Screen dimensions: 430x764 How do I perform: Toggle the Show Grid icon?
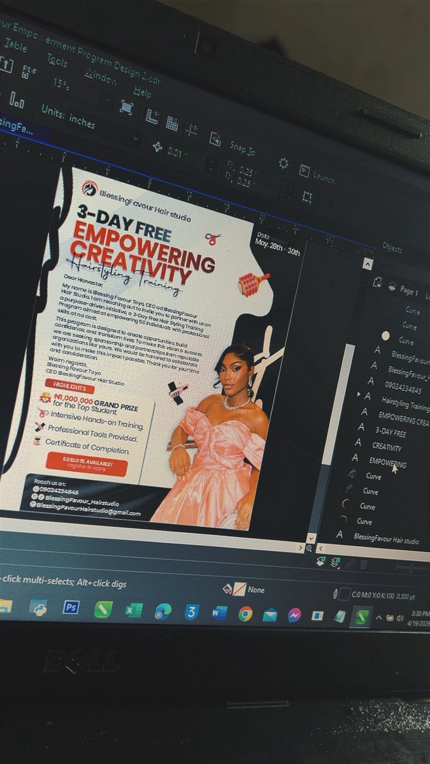tap(172, 123)
